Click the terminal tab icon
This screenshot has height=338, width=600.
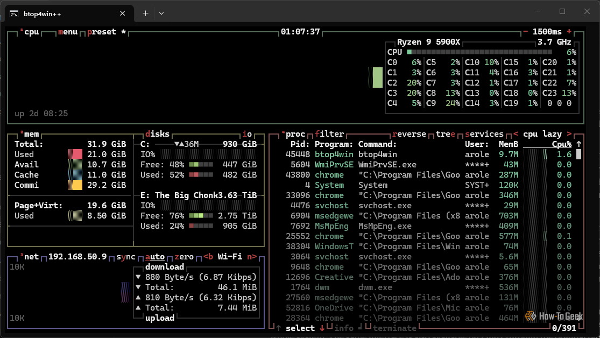(14, 14)
